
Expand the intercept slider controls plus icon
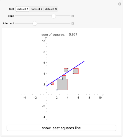[x=73, y=24]
